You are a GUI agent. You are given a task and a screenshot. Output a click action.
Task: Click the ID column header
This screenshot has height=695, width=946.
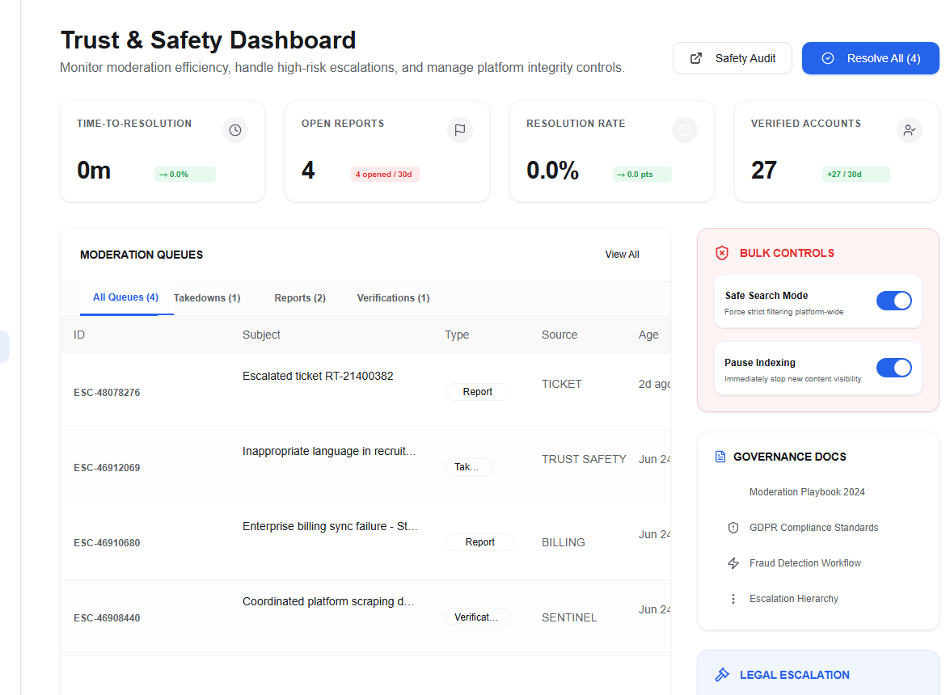pos(79,335)
